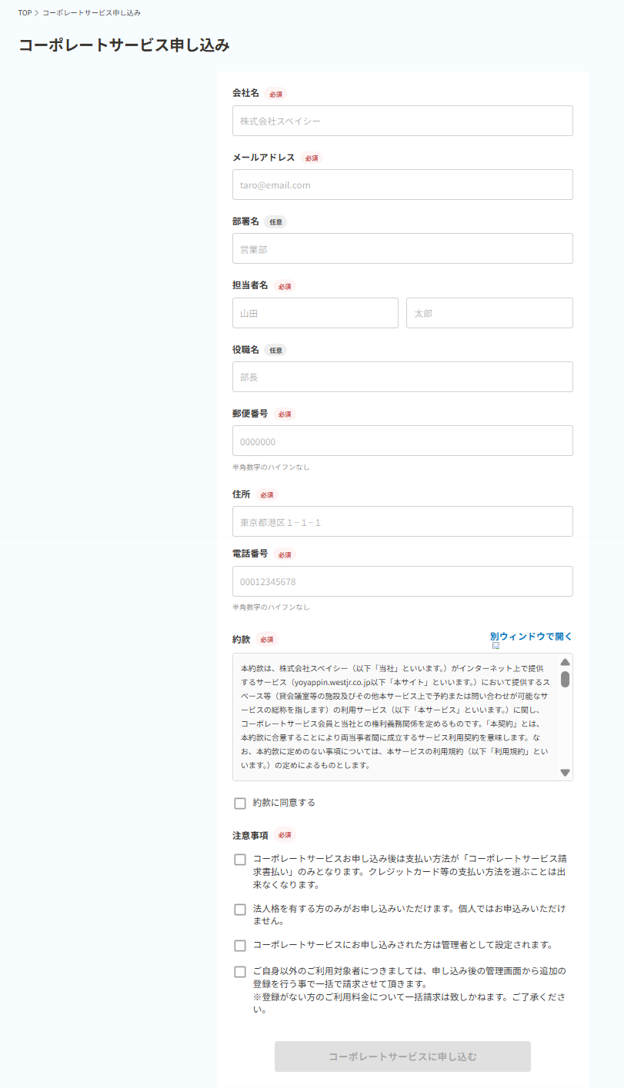Click the breadcrumb chevron after TOP
624x1088 pixels.
tap(37, 13)
